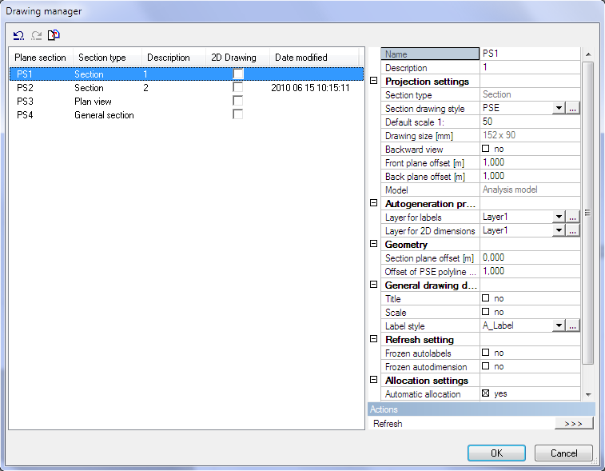
Task: Click the Undo icon in toolbar
Action: tap(18, 35)
